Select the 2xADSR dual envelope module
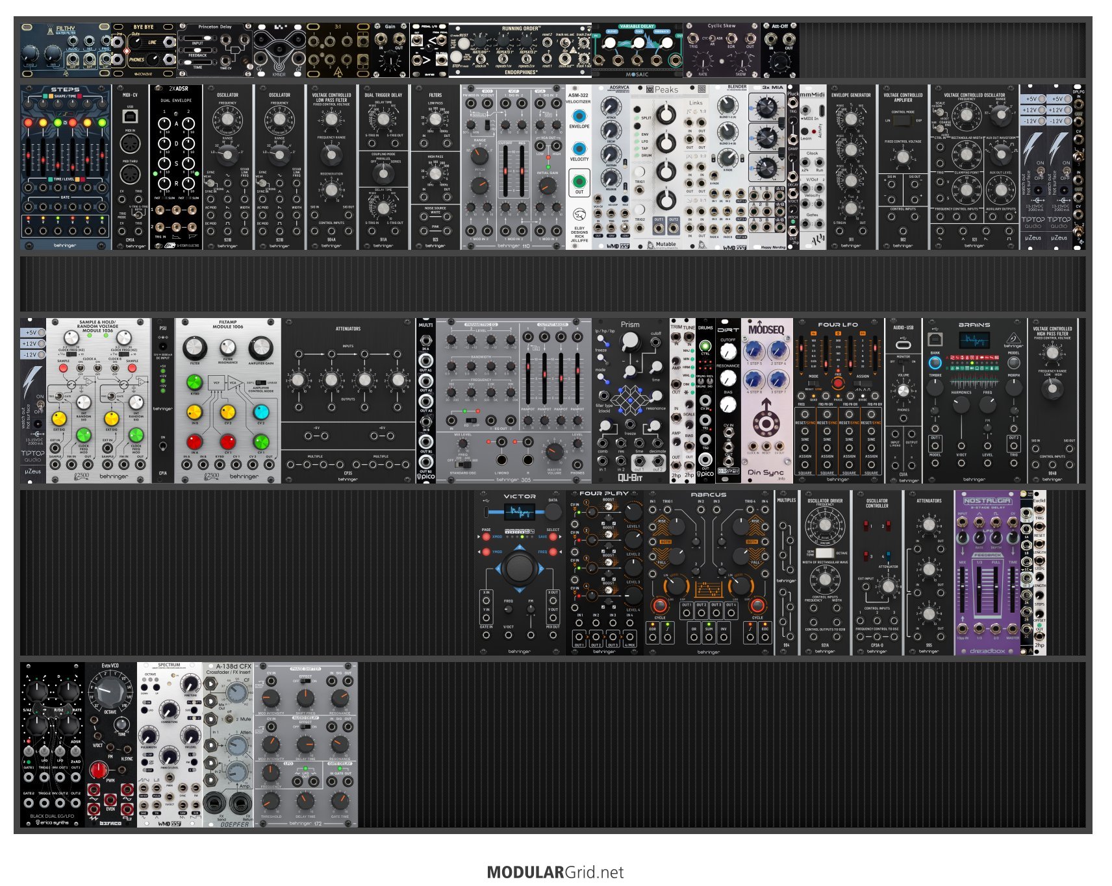 (x=176, y=167)
